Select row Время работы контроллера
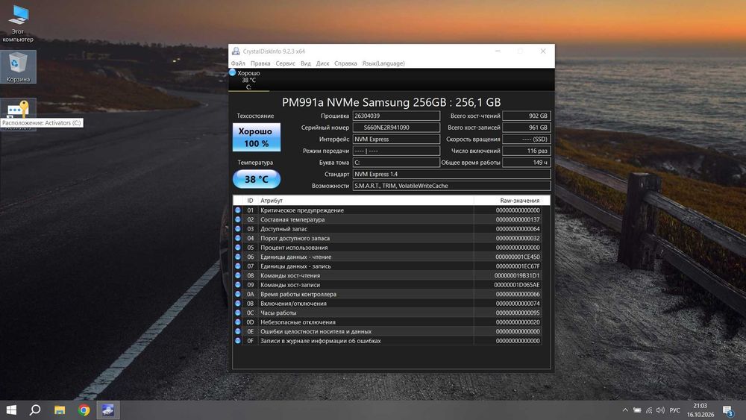746x420 pixels. [x=388, y=294]
